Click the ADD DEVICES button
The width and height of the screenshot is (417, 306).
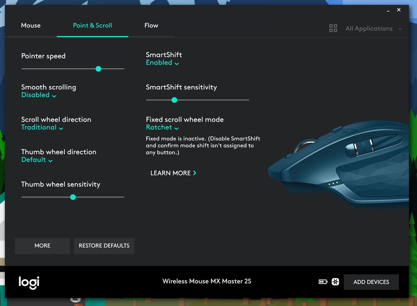pyautogui.click(x=371, y=282)
